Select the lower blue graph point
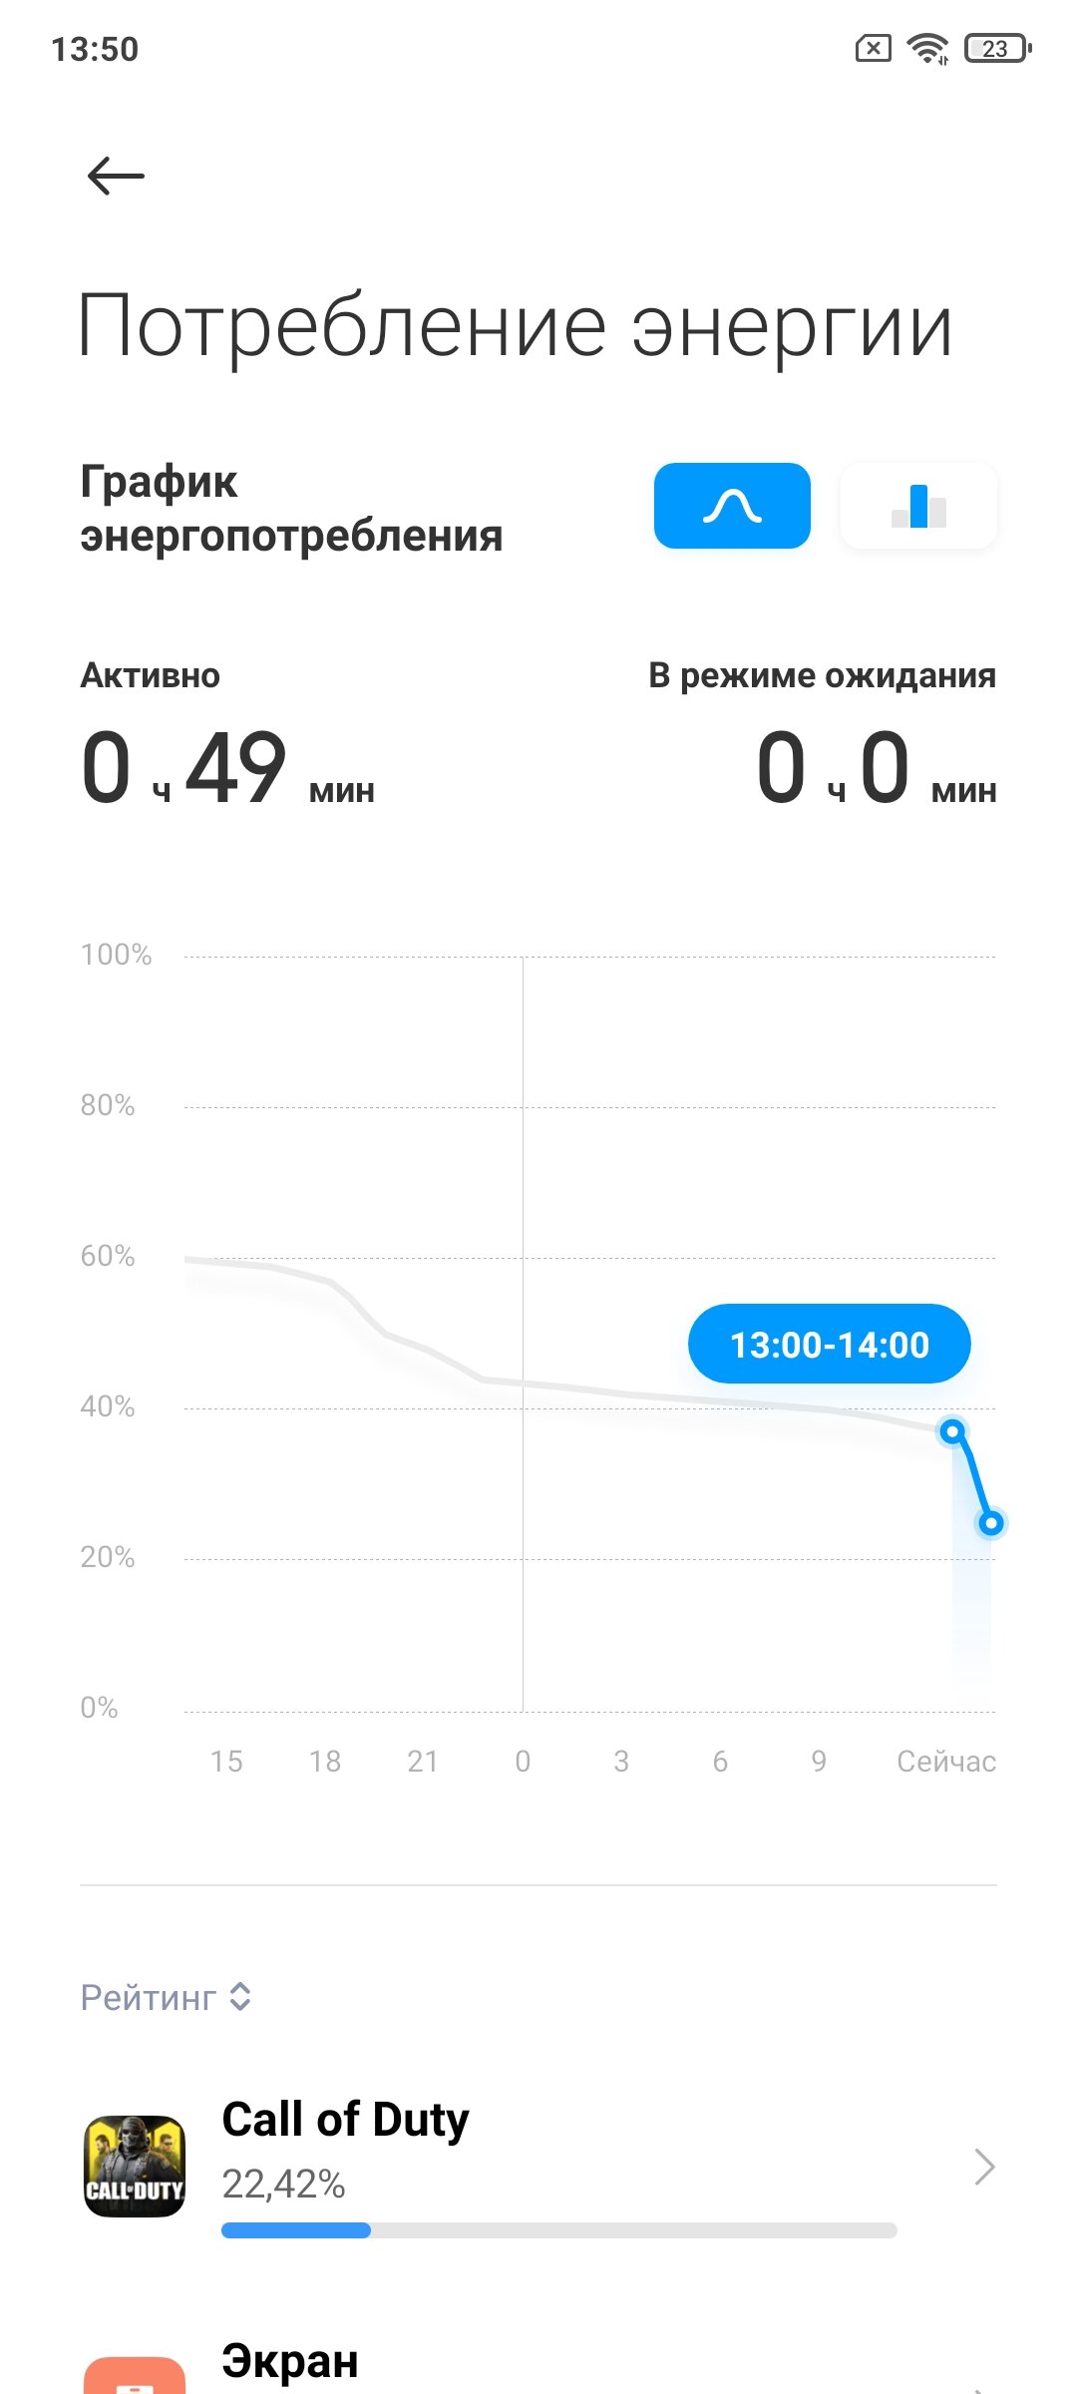The image size is (1077, 2394). pos(990,1523)
